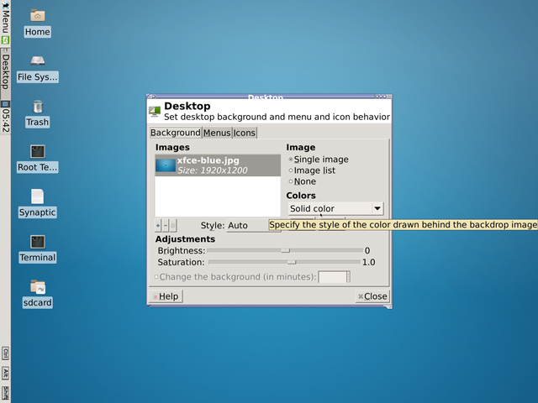Click the Solid color dropdown arrow
Screen dimensions: 538x403
tap(377, 208)
